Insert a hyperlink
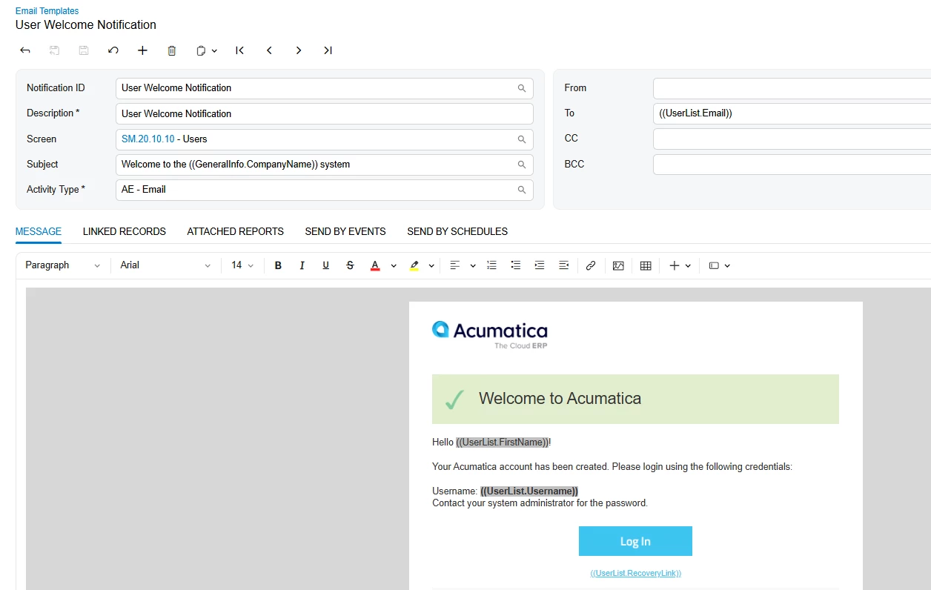Image resolution: width=931 pixels, height=590 pixels. [x=591, y=265]
